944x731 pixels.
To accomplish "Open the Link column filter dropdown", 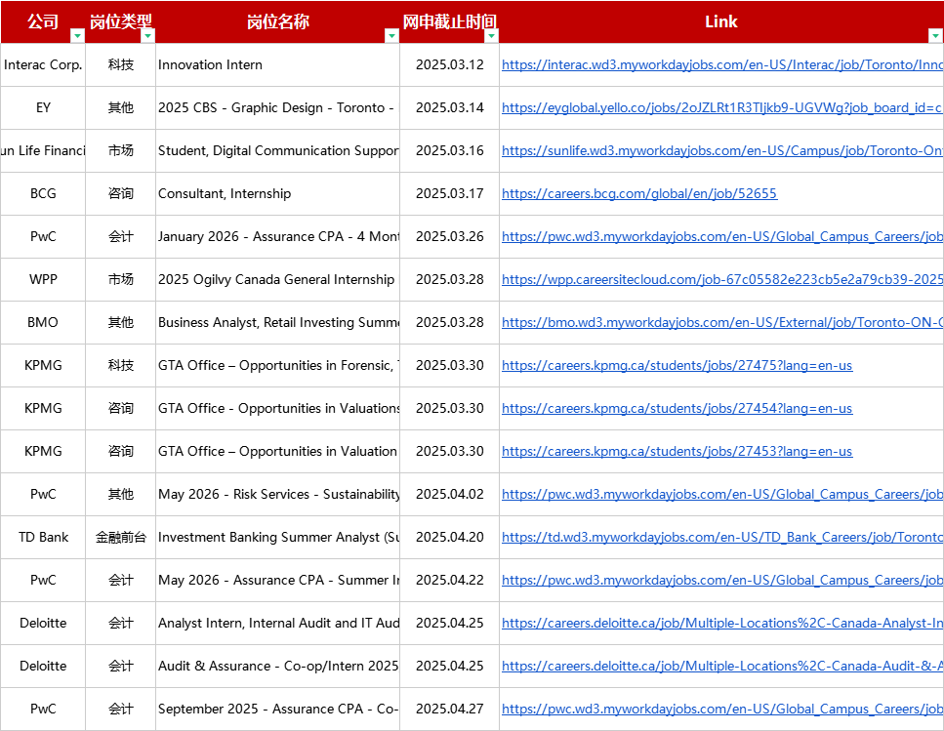I will click(935, 36).
